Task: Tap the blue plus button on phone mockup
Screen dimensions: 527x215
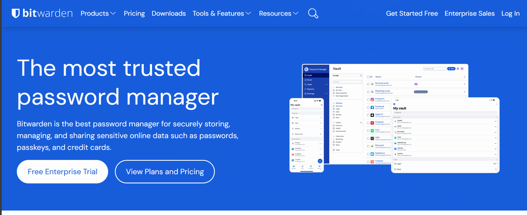Action: pyautogui.click(x=320, y=161)
